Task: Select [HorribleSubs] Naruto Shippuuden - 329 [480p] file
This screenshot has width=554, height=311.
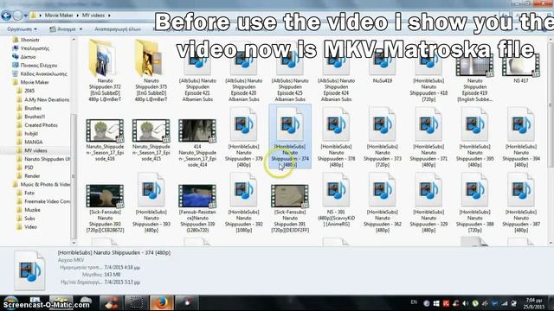Action: tap(428, 203)
